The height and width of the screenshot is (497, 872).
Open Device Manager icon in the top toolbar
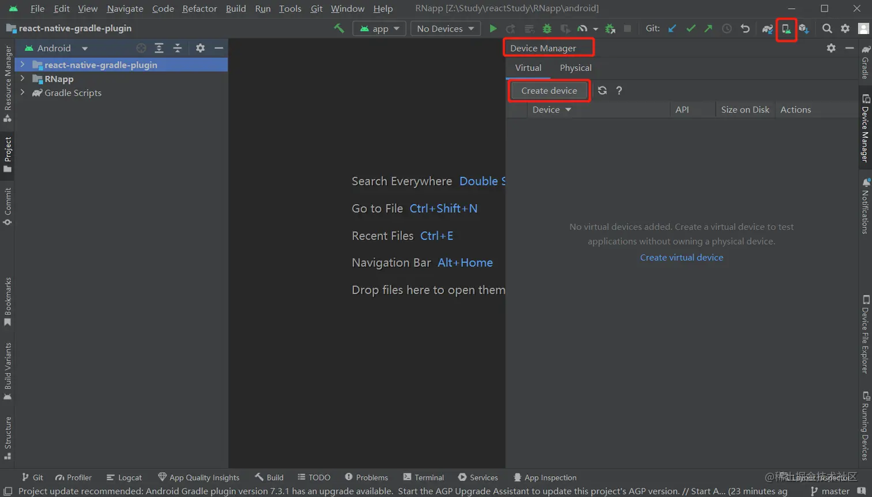coord(786,29)
